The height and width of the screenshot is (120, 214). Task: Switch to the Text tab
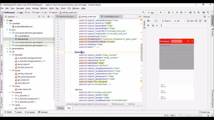(69, 108)
